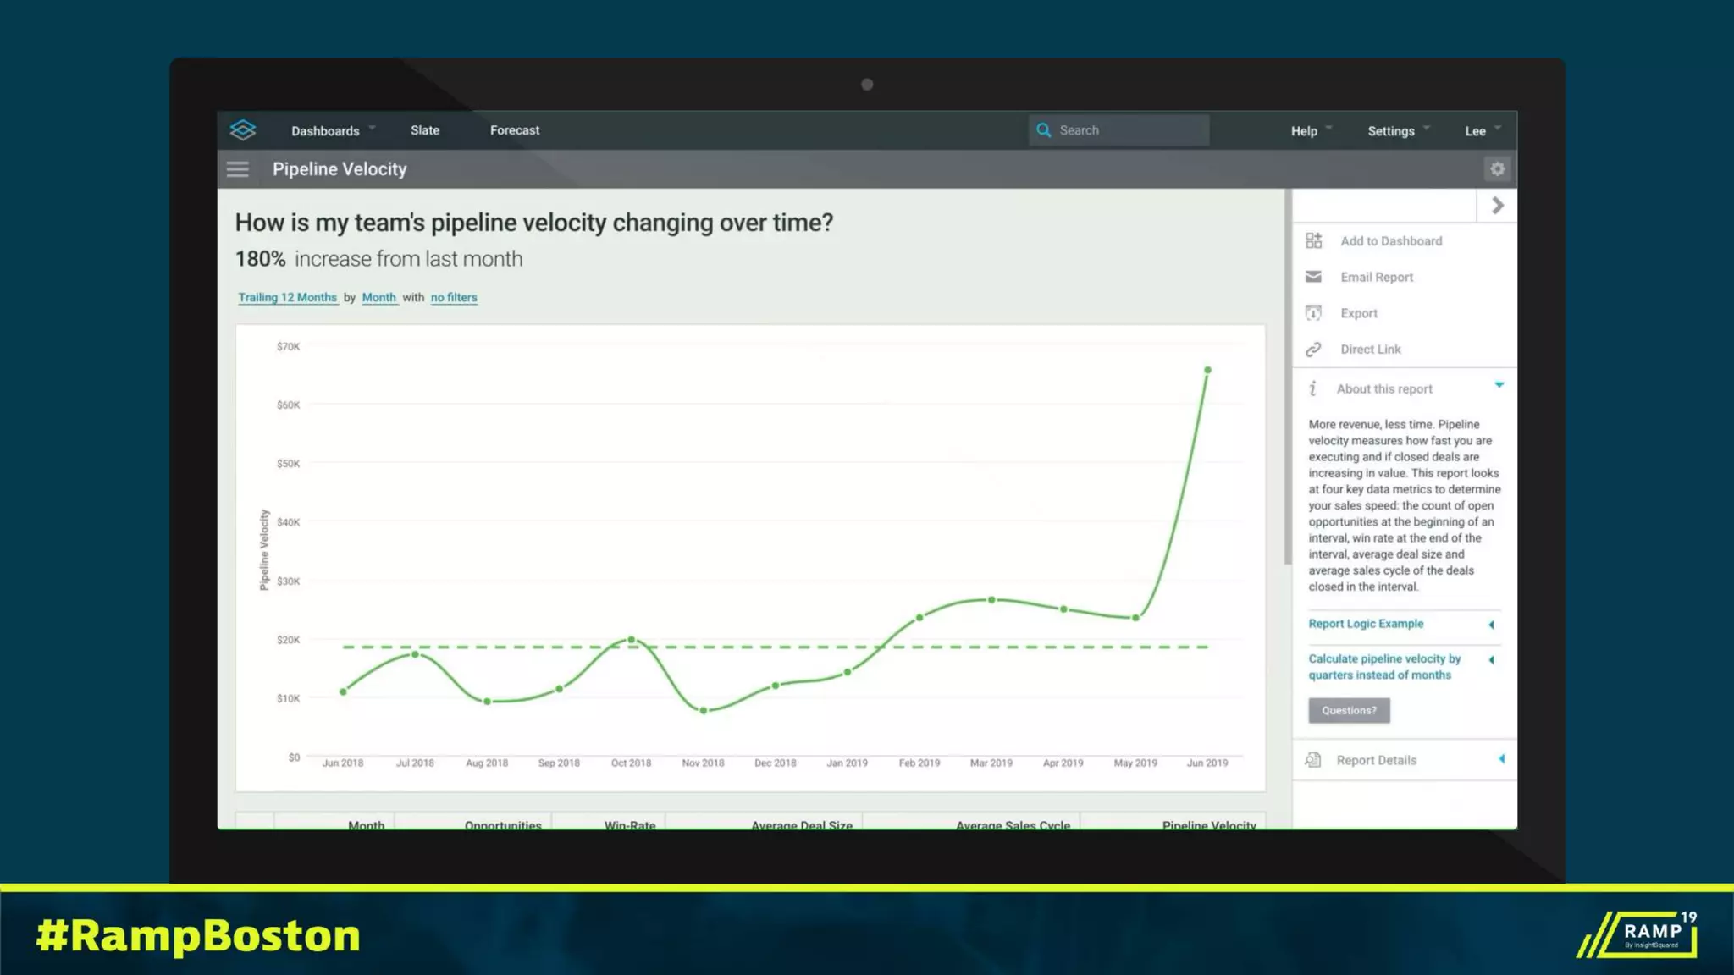This screenshot has width=1734, height=975.
Task: Open the Settings dropdown menu
Action: pyautogui.click(x=1397, y=130)
